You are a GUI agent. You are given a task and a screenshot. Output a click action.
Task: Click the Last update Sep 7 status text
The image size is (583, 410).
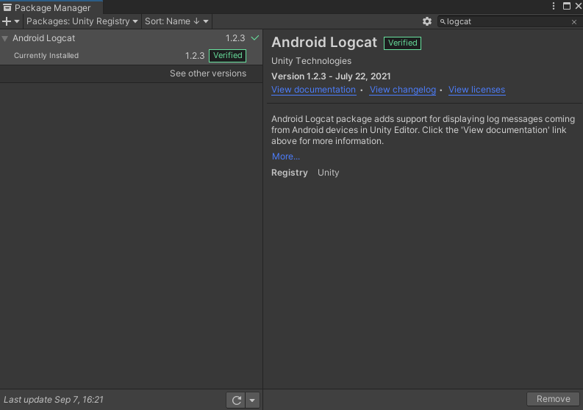coord(54,400)
